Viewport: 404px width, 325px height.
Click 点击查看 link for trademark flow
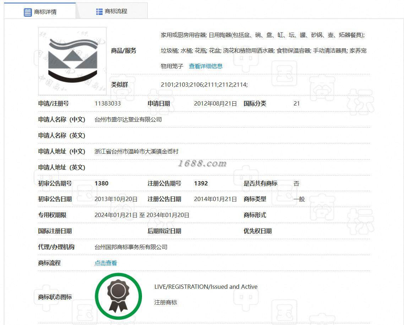click(106, 263)
